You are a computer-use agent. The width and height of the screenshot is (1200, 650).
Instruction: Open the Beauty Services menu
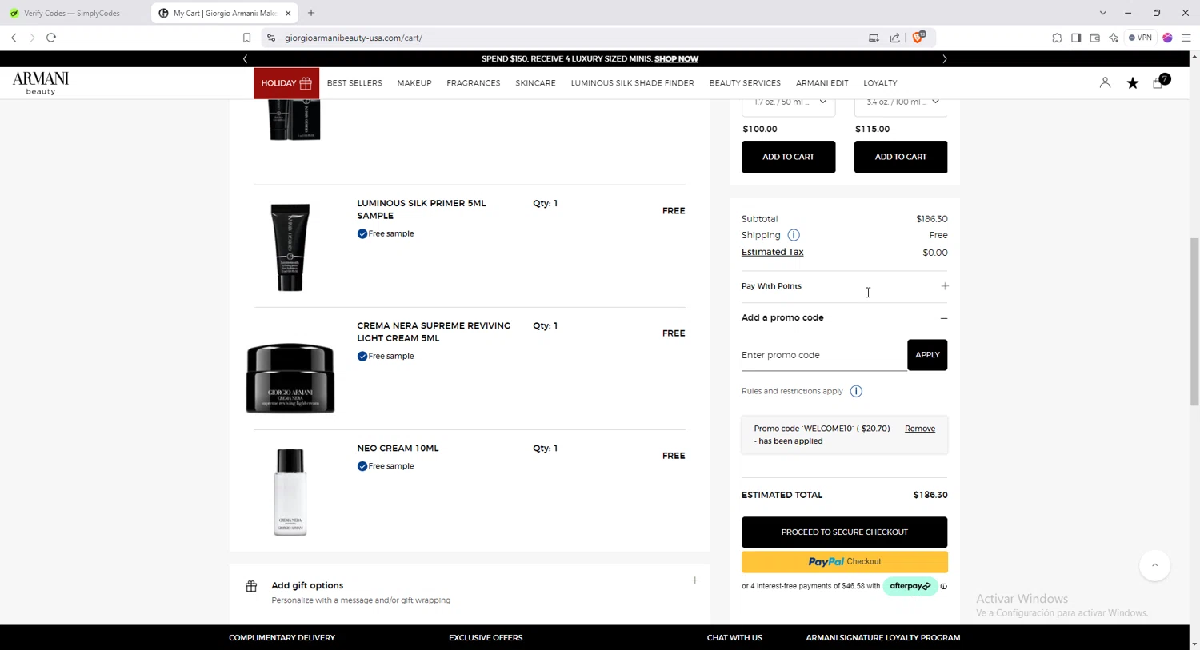click(745, 83)
